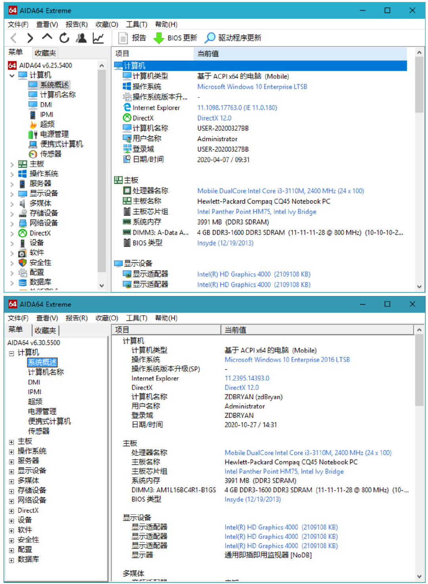Expand the 配置 node in the v6.25 tree
The image size is (428, 584).
12,273
